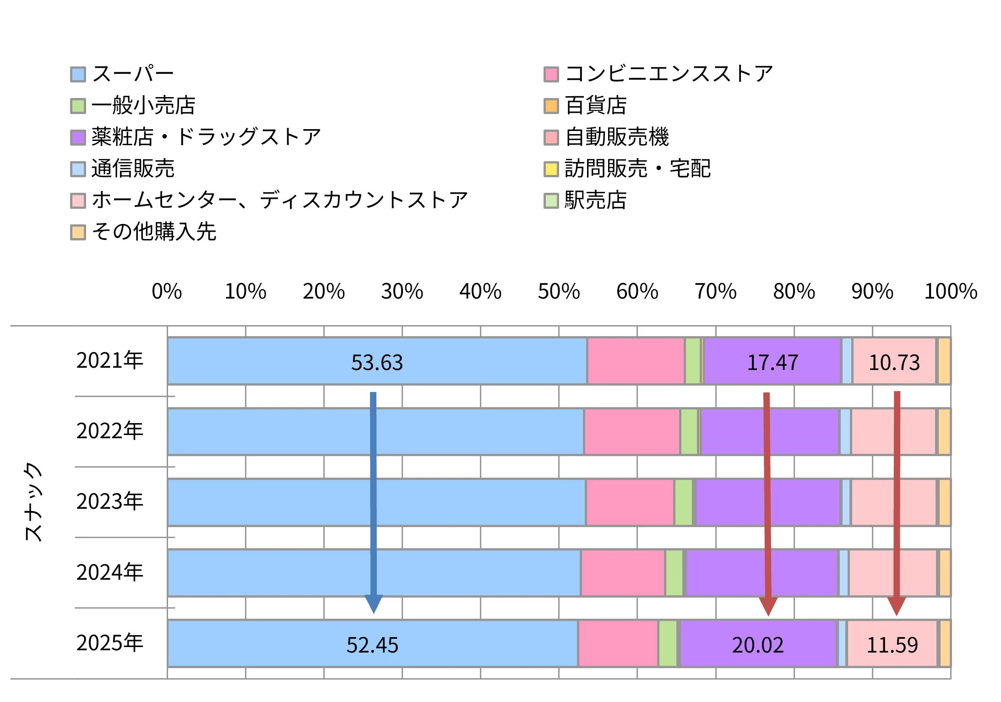Viewport: 1001px width, 702px height.
Task: Click the pink convenience store segment for 2022年
Action: point(632,431)
